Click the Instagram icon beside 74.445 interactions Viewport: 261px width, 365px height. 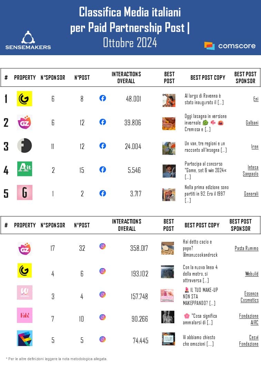[103, 339]
